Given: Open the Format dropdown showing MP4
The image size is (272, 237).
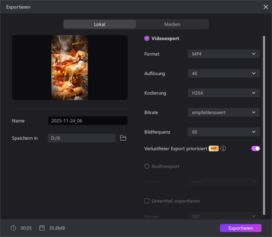Looking at the screenshot, I should [x=224, y=54].
